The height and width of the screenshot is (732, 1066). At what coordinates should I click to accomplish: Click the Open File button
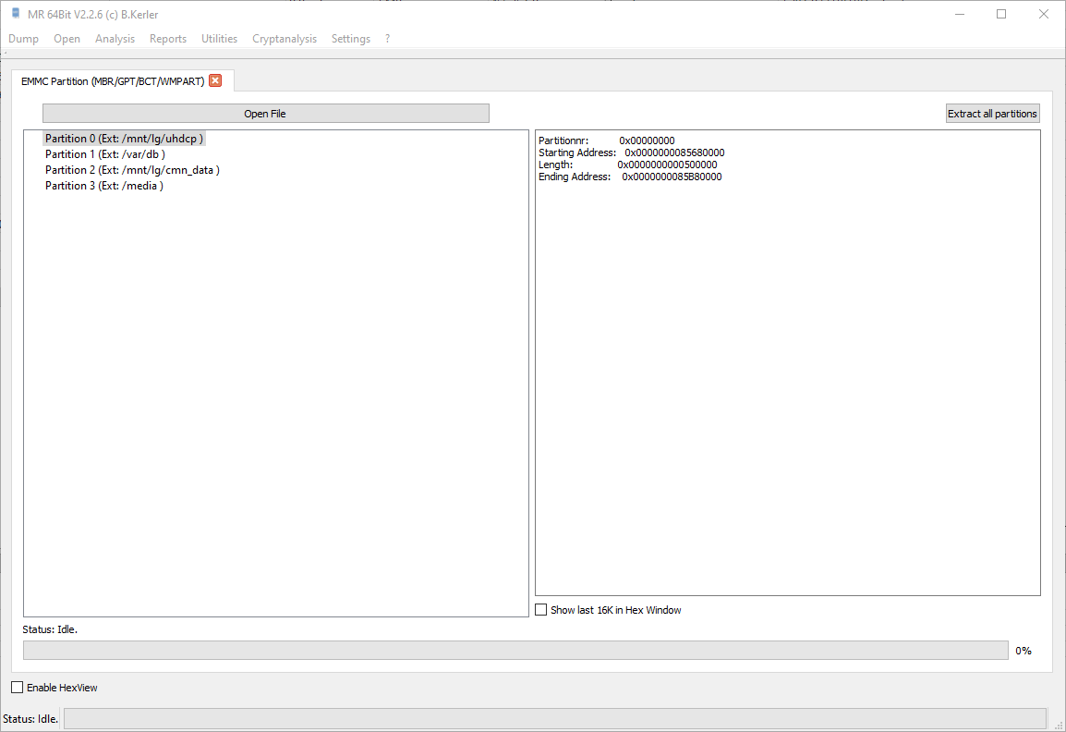(x=265, y=114)
